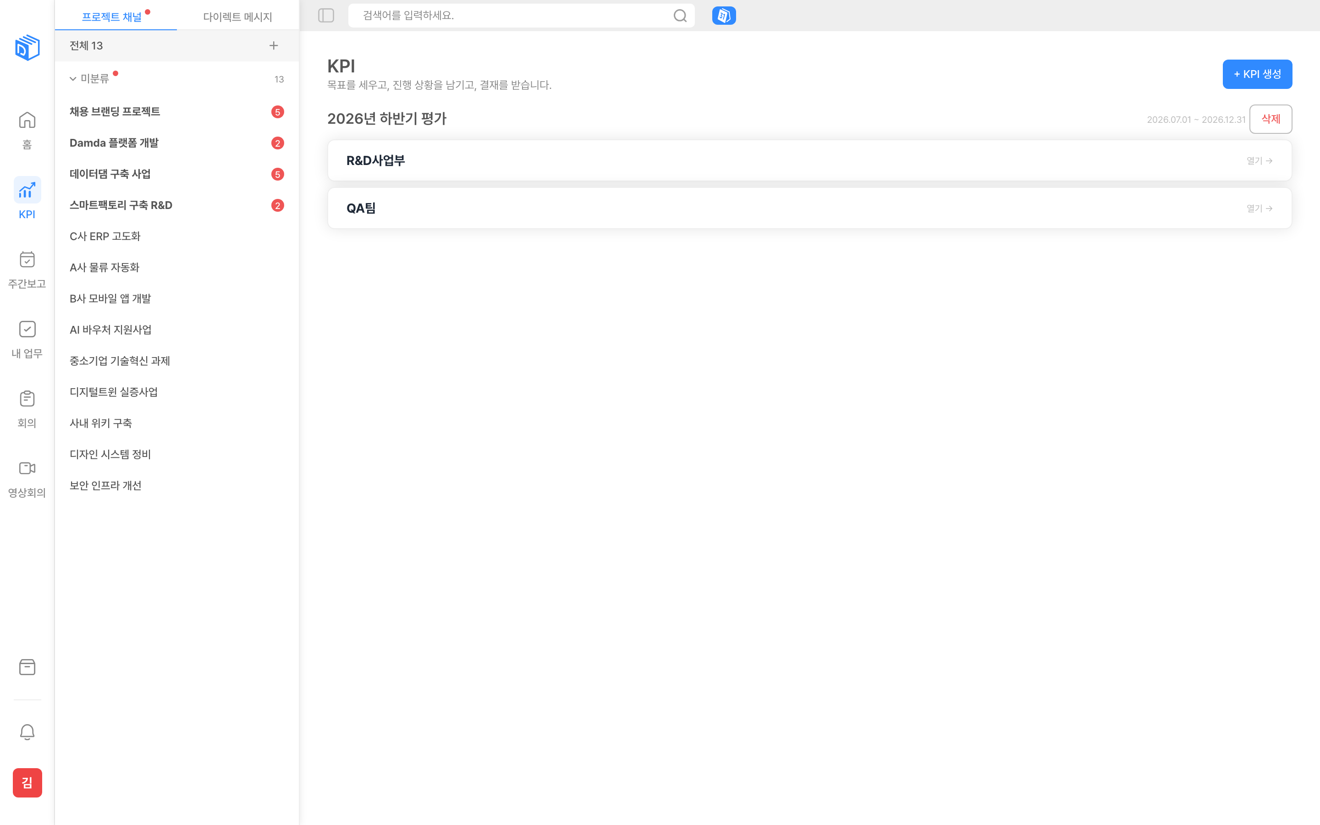Click the Damda logo in the sidebar
1320x825 pixels.
pos(27,48)
